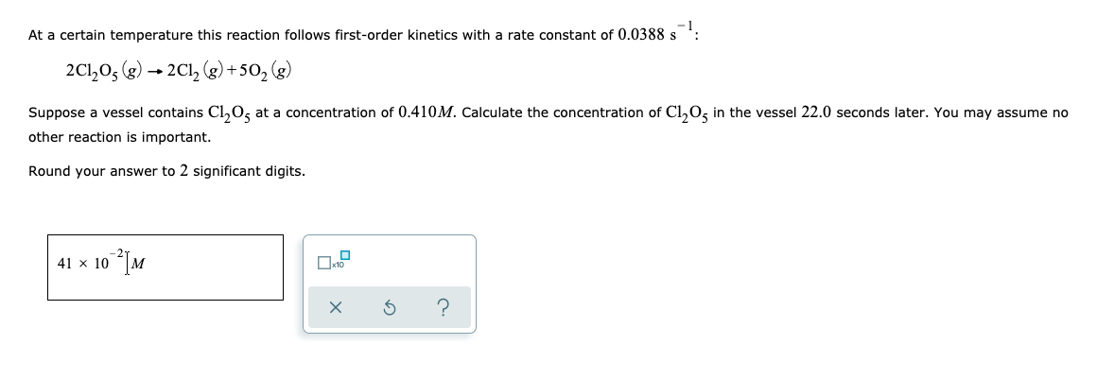Click 'other reaction is important' text
Viewport: 1097px width, 379px height.
120,138
